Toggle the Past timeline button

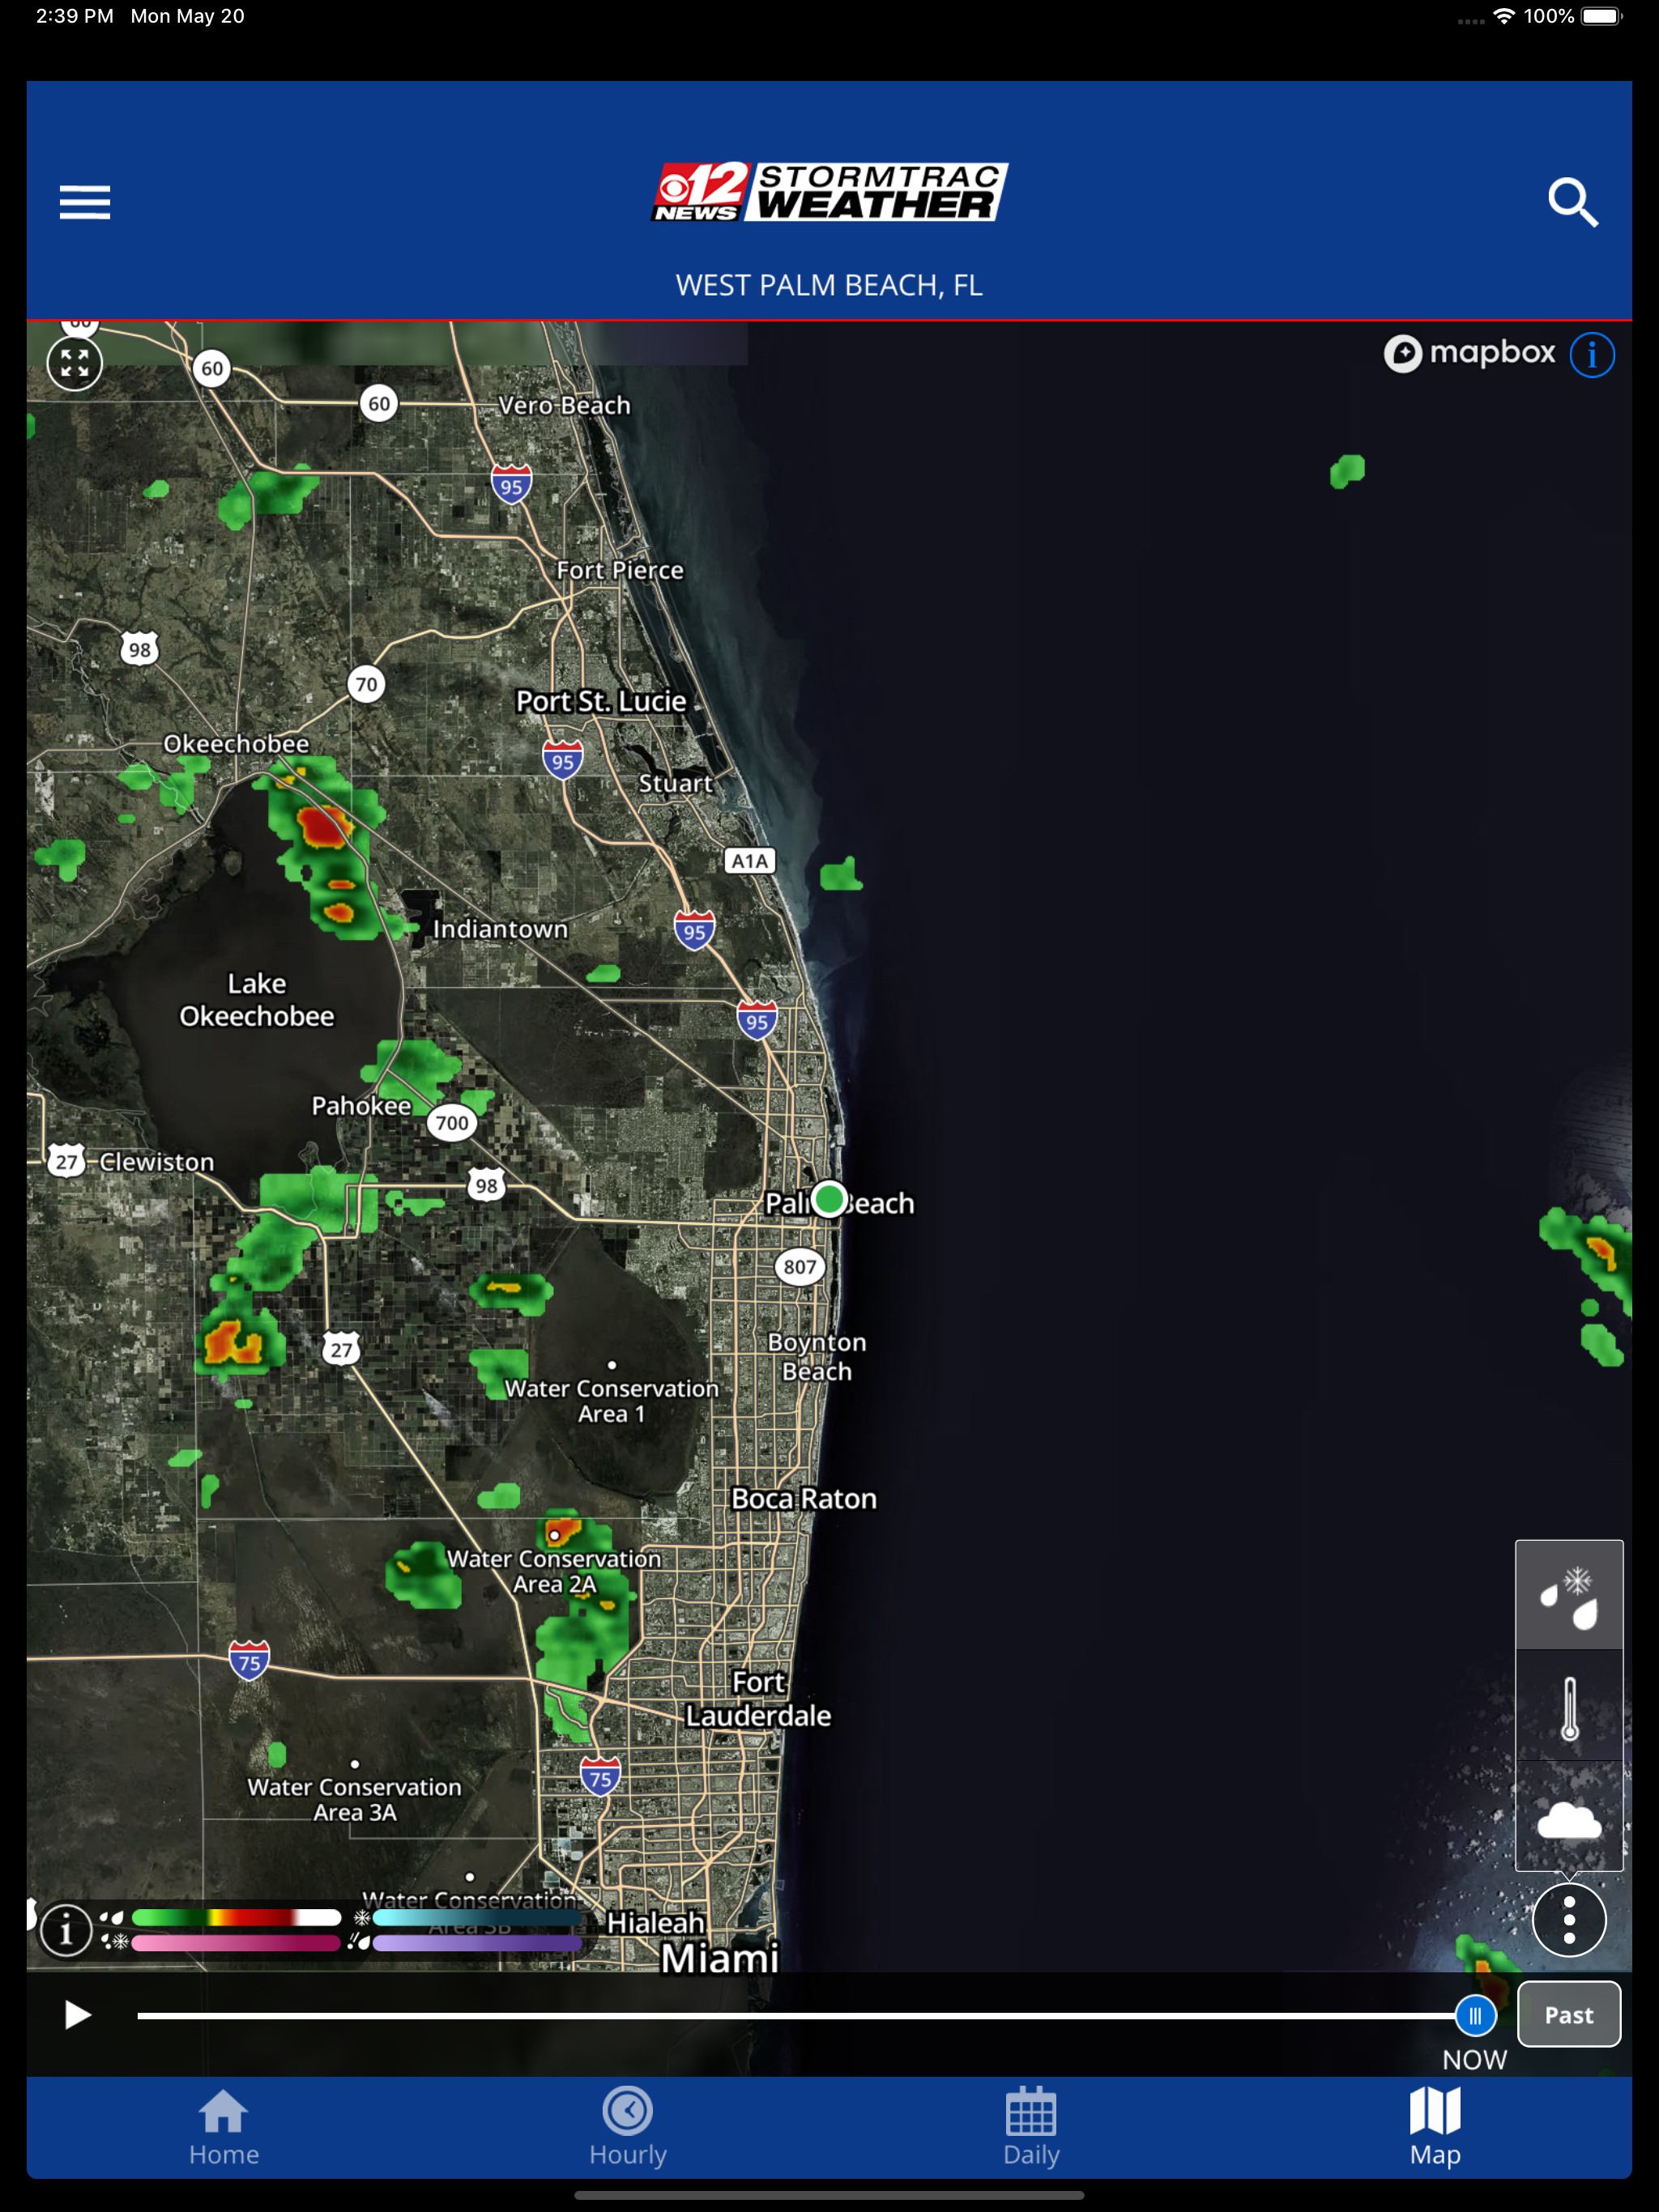click(x=1568, y=2015)
